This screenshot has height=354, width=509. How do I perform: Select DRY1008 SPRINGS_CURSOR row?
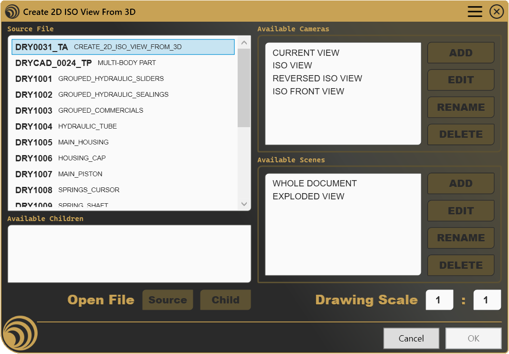point(123,190)
